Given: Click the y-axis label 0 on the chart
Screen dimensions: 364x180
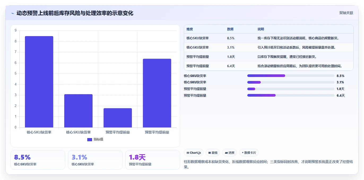Looking at the screenshot, I should coord(16,127).
